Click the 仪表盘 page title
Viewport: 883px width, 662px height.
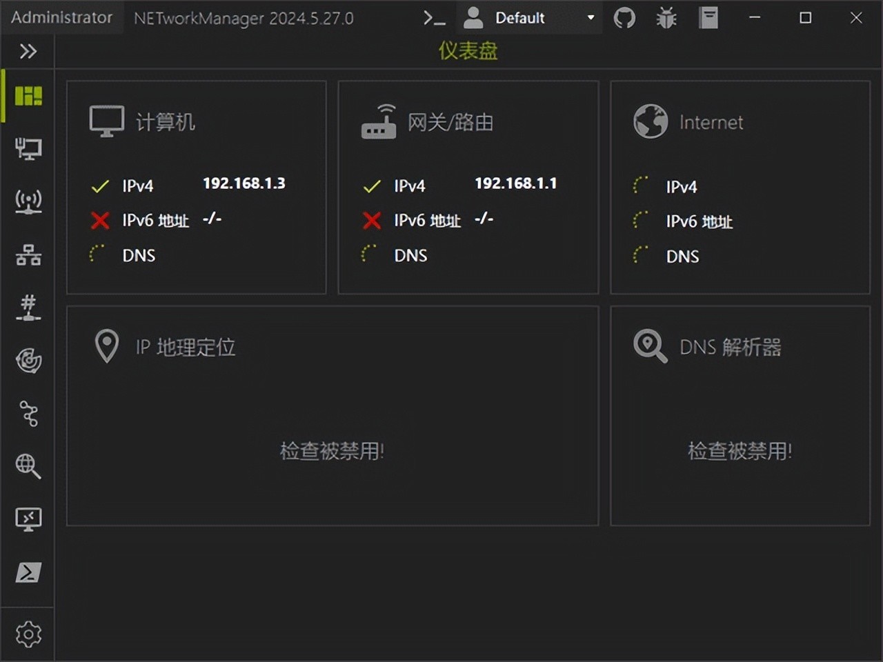coord(468,50)
